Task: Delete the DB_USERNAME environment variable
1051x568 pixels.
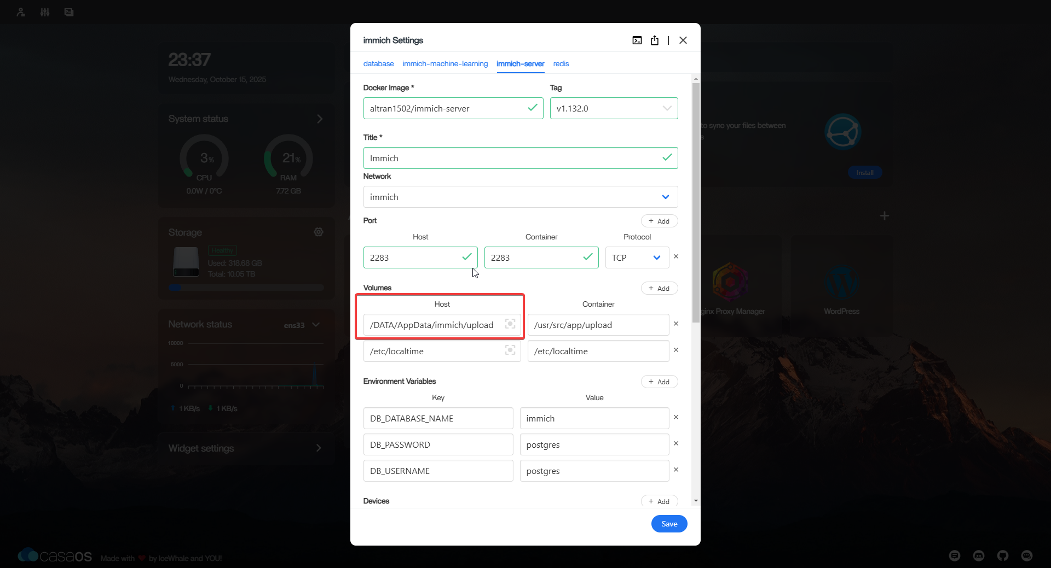Action: [x=676, y=470]
